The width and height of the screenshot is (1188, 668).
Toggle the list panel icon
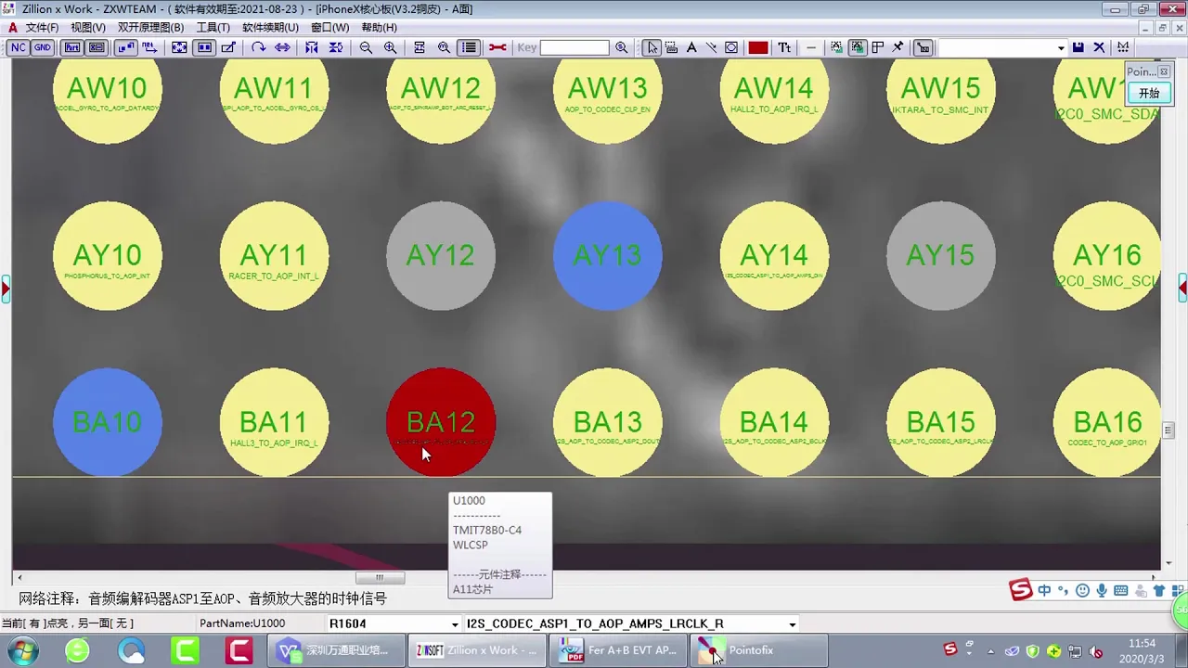tap(469, 47)
